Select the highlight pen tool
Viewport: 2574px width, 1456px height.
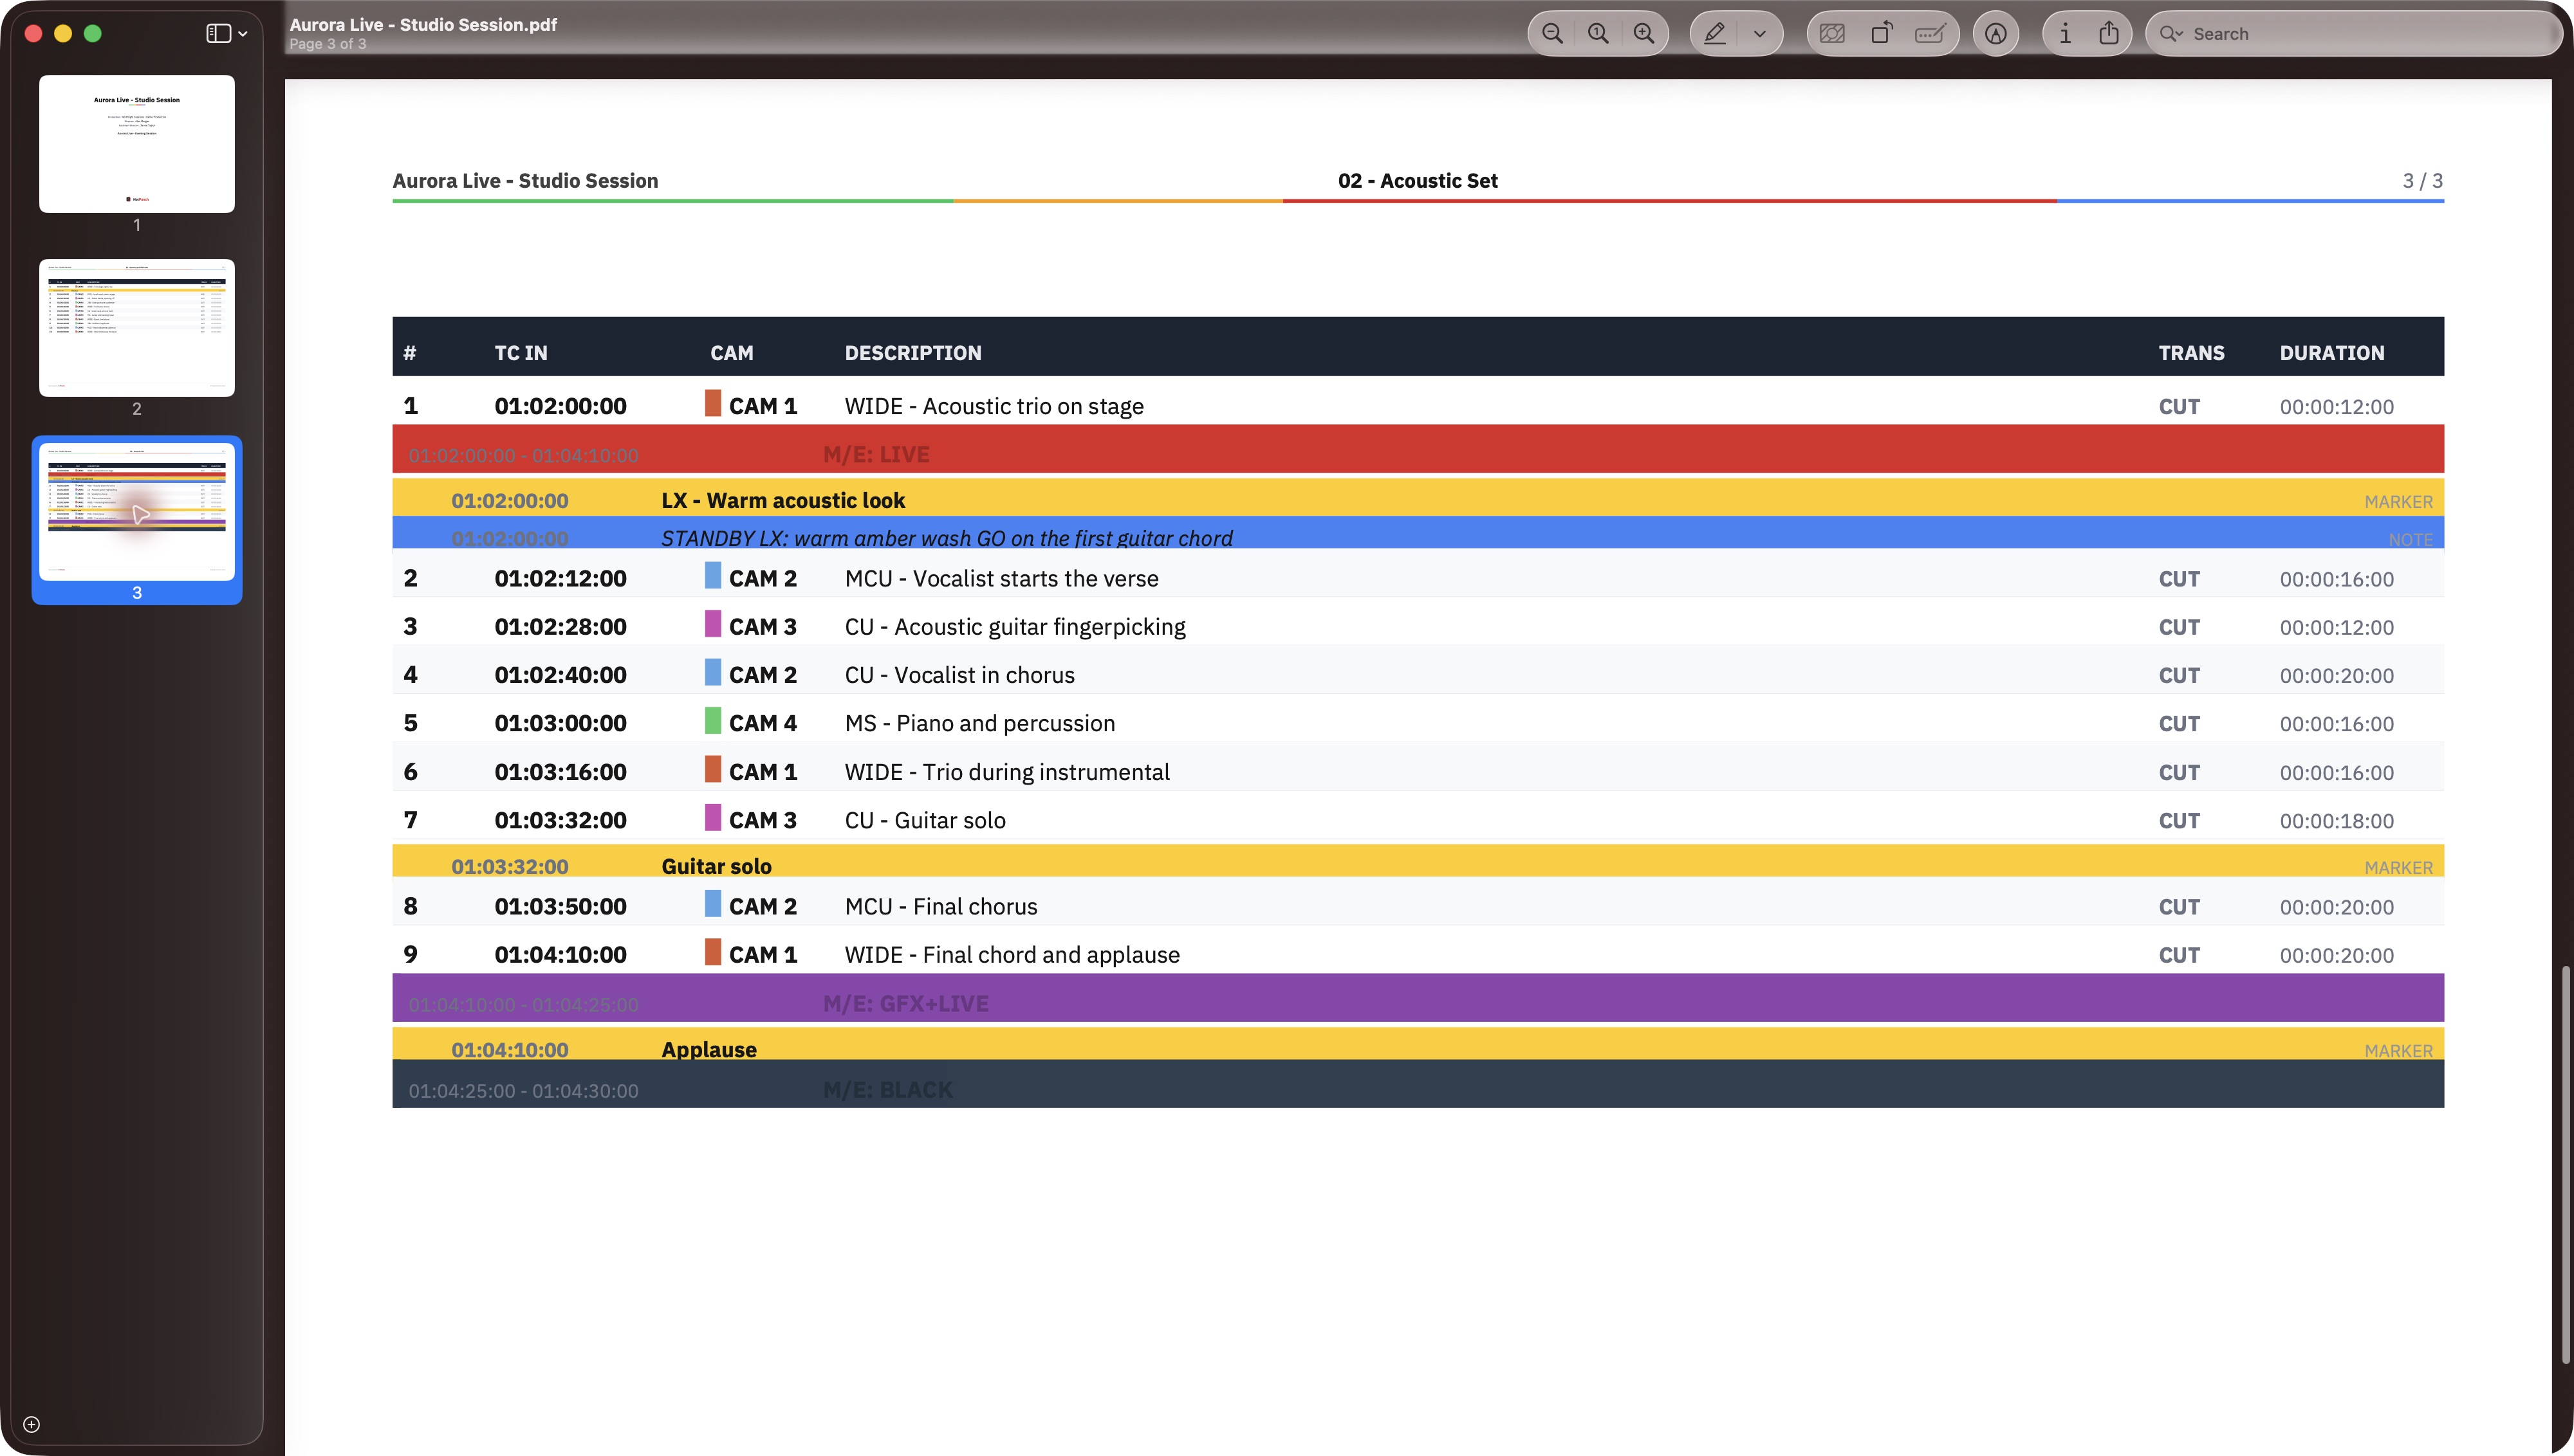1715,33
